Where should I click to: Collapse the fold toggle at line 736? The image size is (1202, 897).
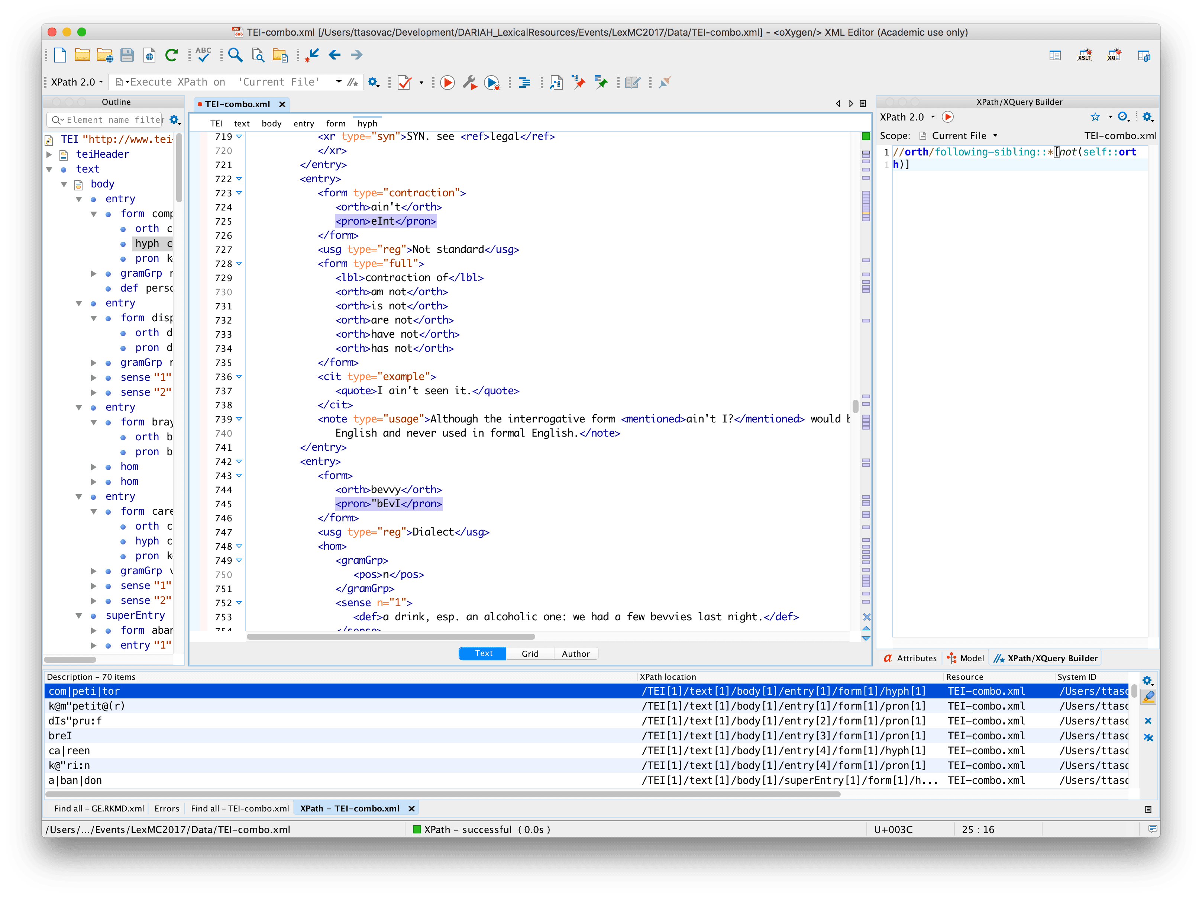(x=239, y=377)
